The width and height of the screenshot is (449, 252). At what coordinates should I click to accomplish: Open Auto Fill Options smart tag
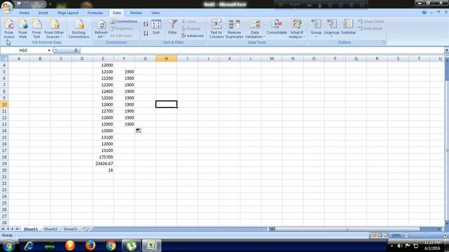[138, 131]
